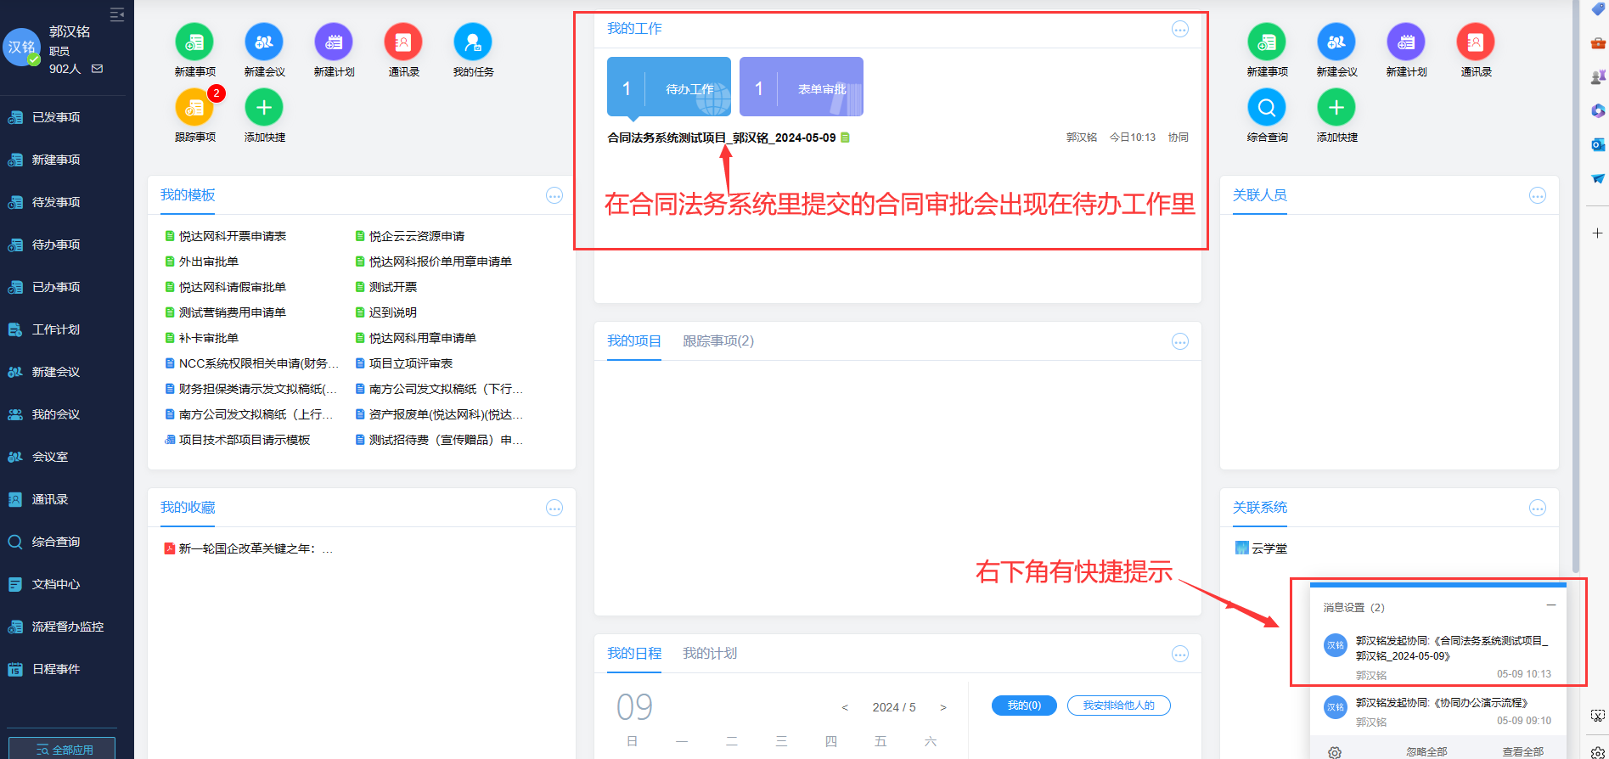Open the notification panel's gear settings icon
The width and height of the screenshot is (1609, 759).
(1335, 752)
